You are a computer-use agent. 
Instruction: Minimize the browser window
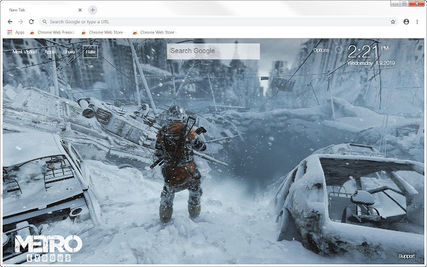coord(395,3)
